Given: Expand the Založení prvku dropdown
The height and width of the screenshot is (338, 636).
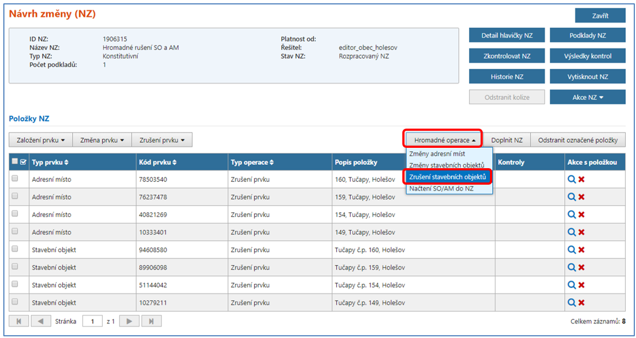Looking at the screenshot, I should tap(40, 140).
